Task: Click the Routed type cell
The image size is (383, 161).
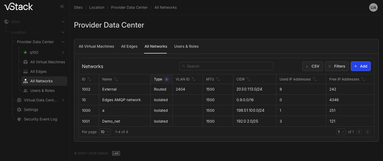Action: [160, 89]
